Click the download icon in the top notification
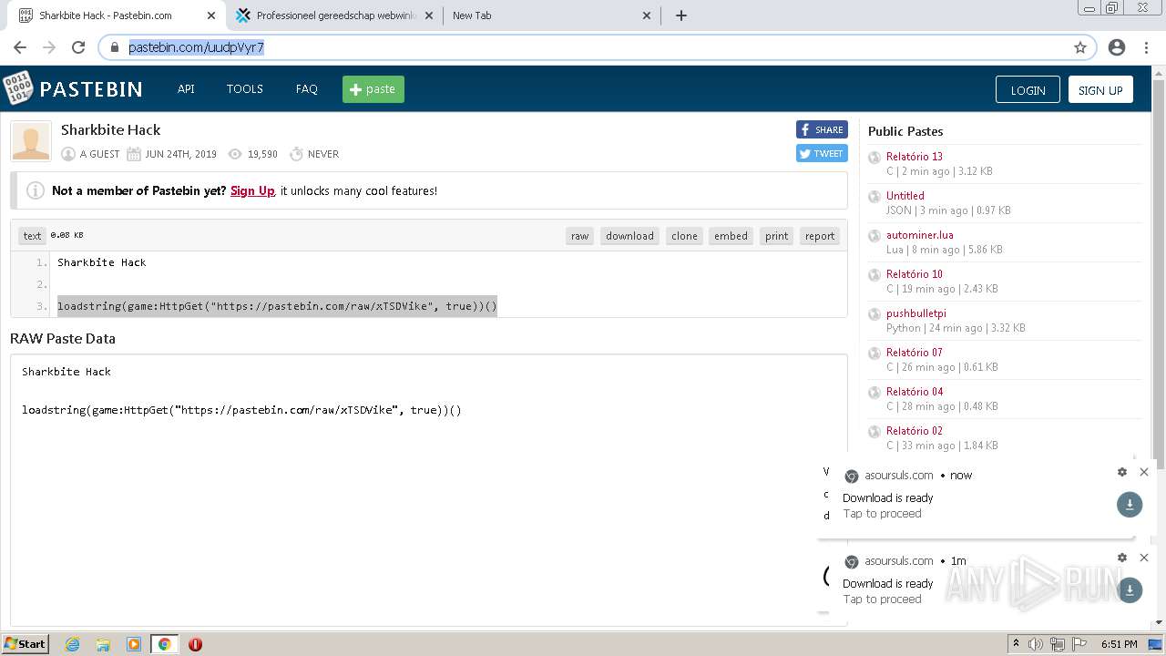 1130,504
